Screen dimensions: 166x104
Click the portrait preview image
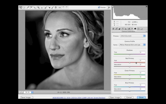(x=65, y=50)
